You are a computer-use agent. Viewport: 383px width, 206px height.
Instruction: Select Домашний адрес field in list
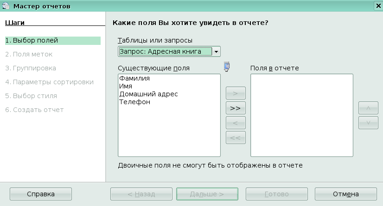click(x=148, y=94)
